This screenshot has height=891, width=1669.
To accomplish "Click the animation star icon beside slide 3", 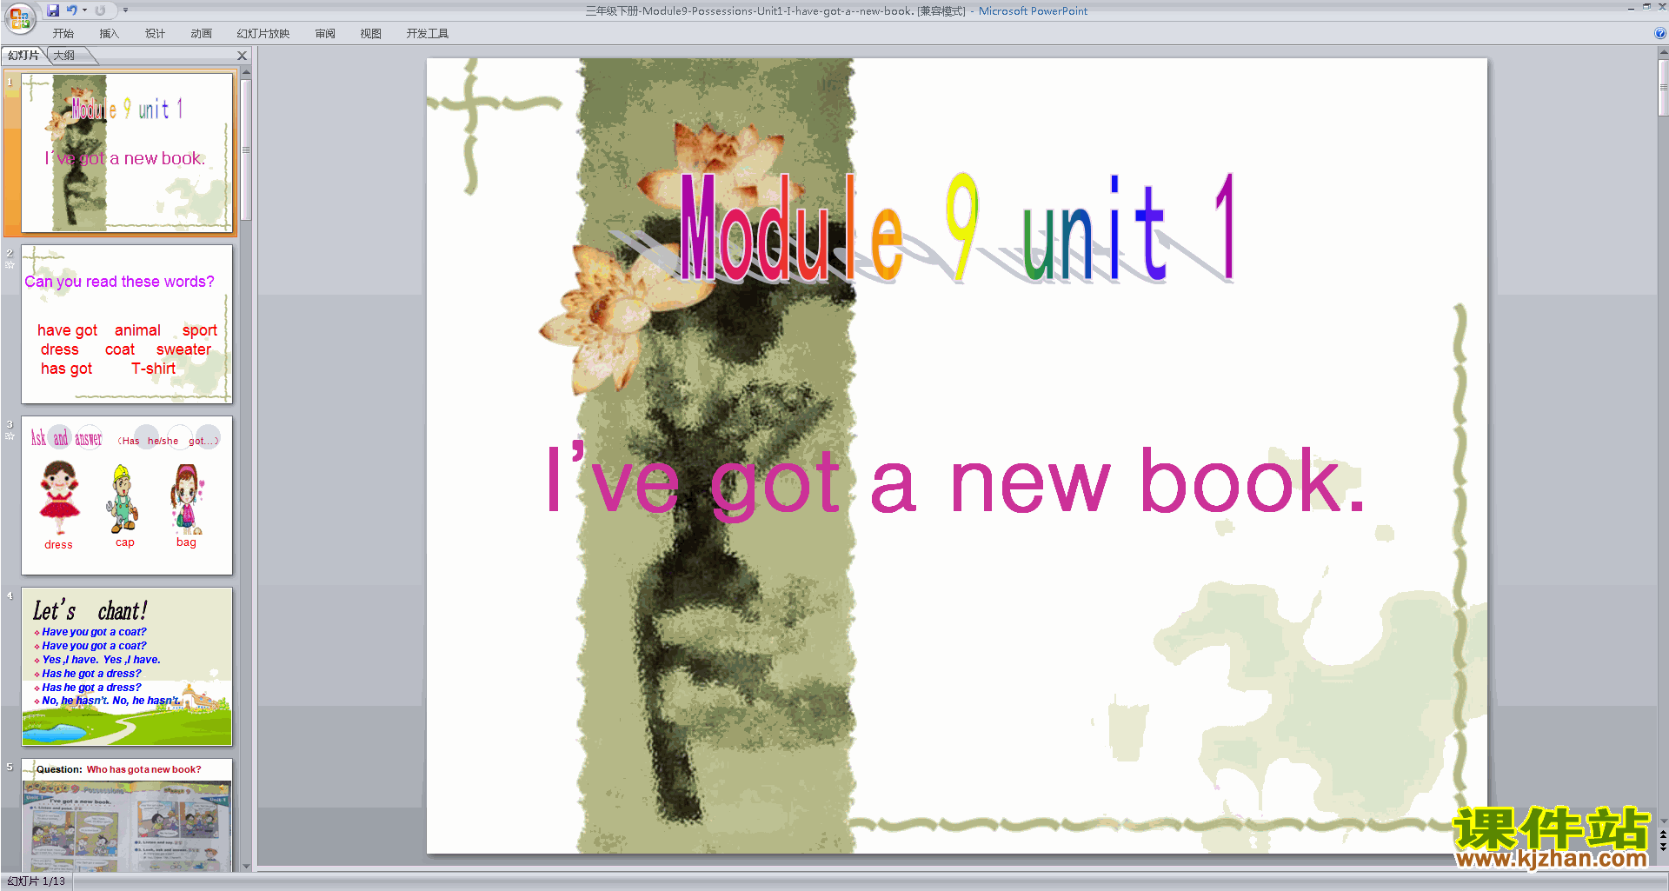I will [x=10, y=436].
